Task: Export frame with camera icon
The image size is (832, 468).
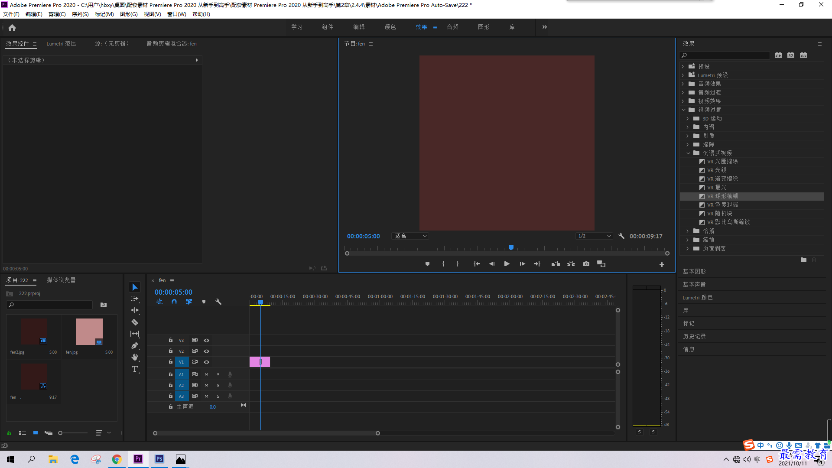Action: coord(586,264)
